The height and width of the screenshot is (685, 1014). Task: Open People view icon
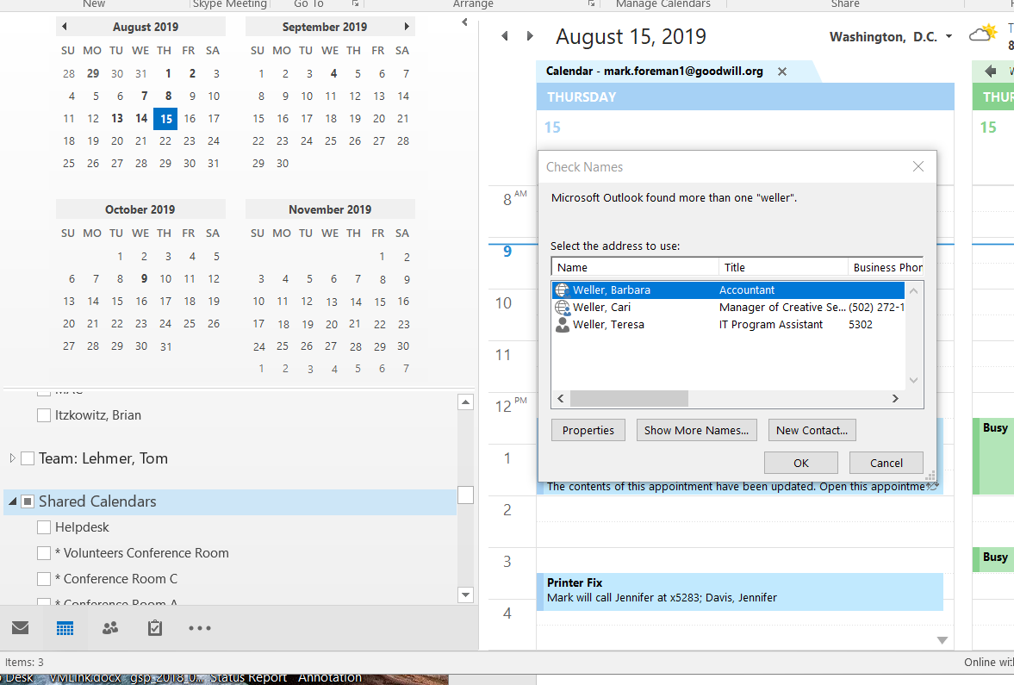click(x=110, y=627)
